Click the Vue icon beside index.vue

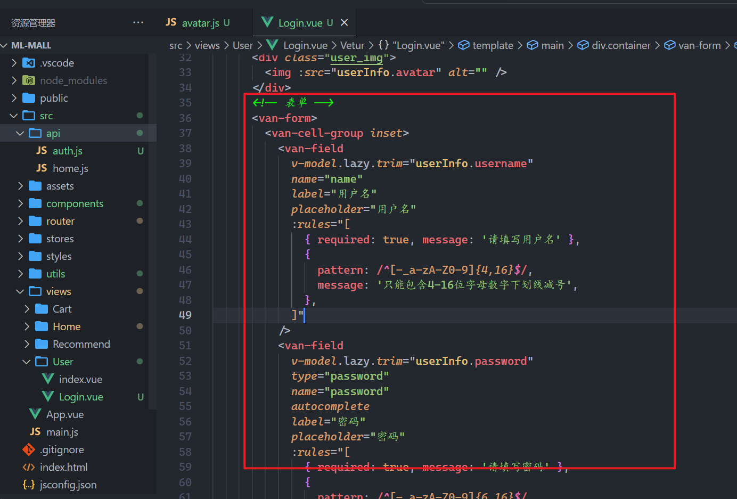point(48,379)
